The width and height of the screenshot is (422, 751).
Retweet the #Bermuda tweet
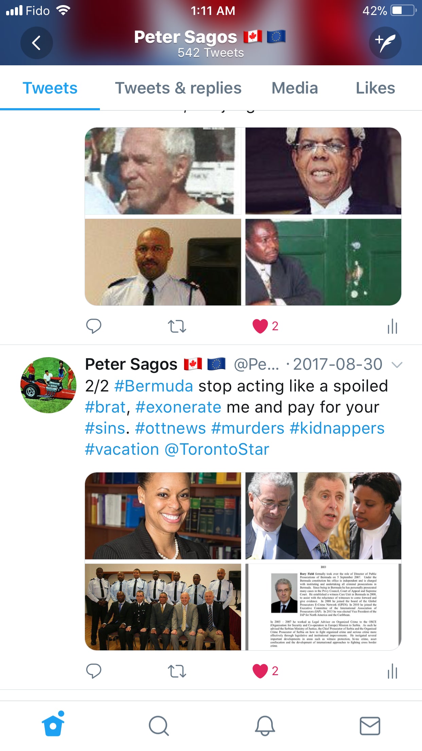click(x=177, y=671)
